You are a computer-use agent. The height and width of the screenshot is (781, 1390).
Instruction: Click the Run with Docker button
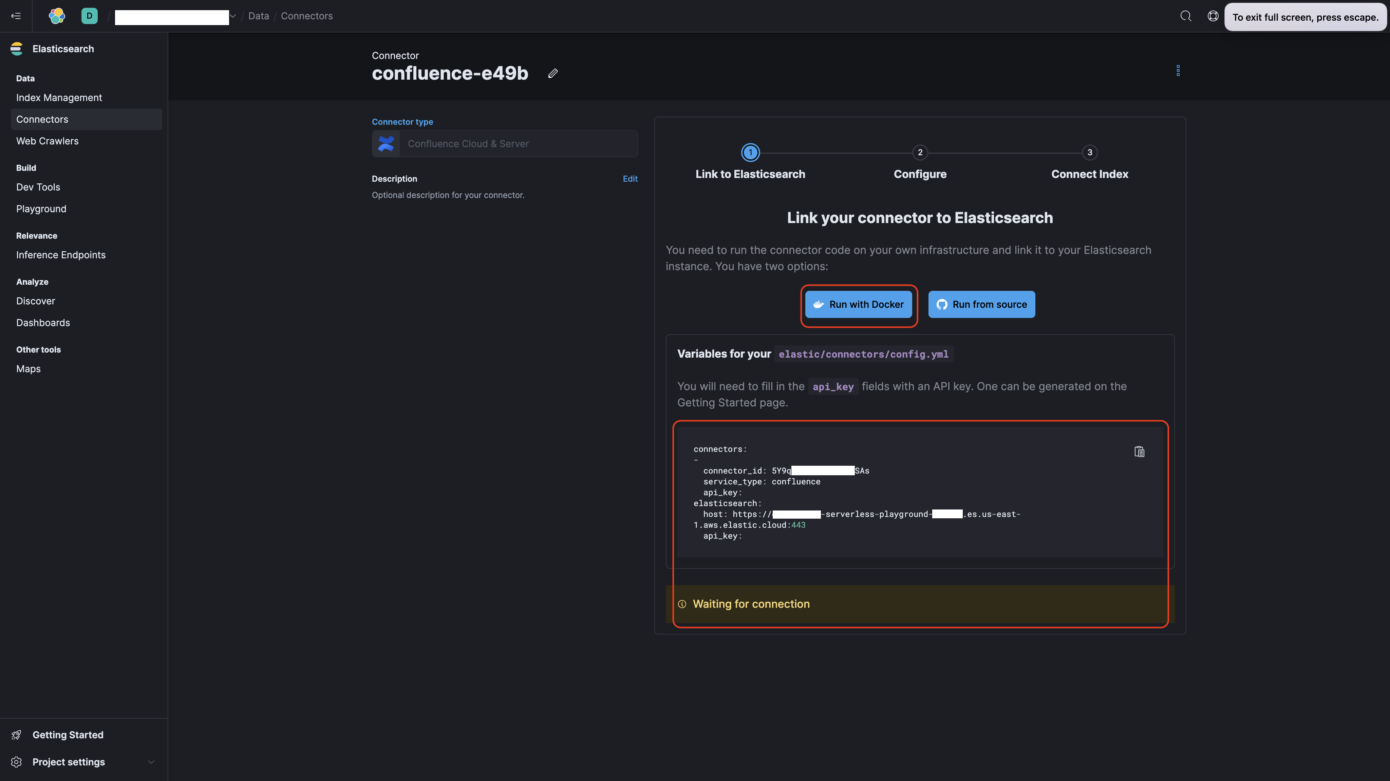(x=859, y=304)
